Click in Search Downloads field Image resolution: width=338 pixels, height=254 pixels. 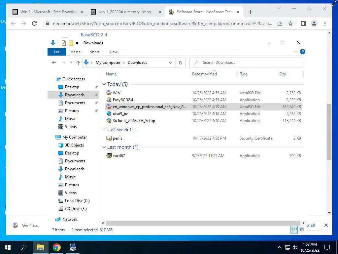[x=246, y=63]
